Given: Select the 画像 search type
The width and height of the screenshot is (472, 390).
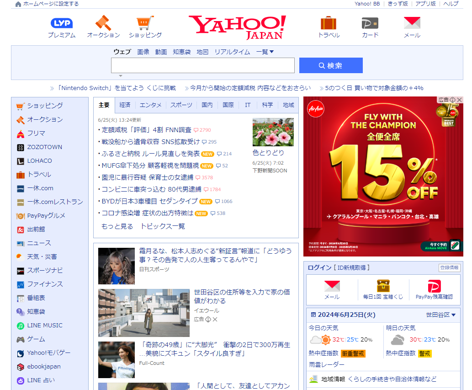Looking at the screenshot, I should [143, 52].
